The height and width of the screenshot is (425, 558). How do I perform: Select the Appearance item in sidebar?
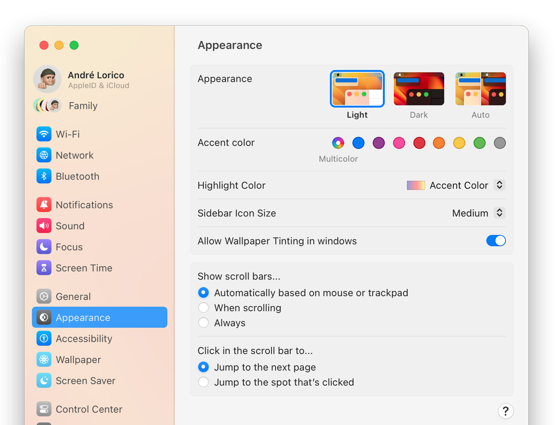pos(99,317)
